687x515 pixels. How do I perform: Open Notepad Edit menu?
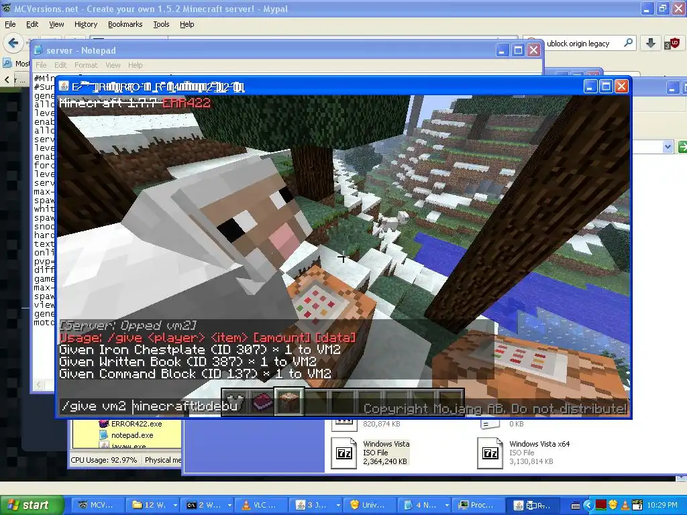pyautogui.click(x=60, y=65)
